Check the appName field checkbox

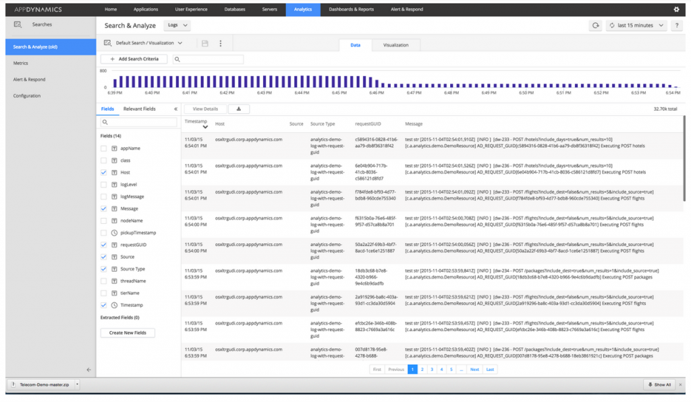(x=103, y=148)
